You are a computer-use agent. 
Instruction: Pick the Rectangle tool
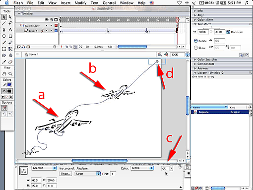coord(10,36)
